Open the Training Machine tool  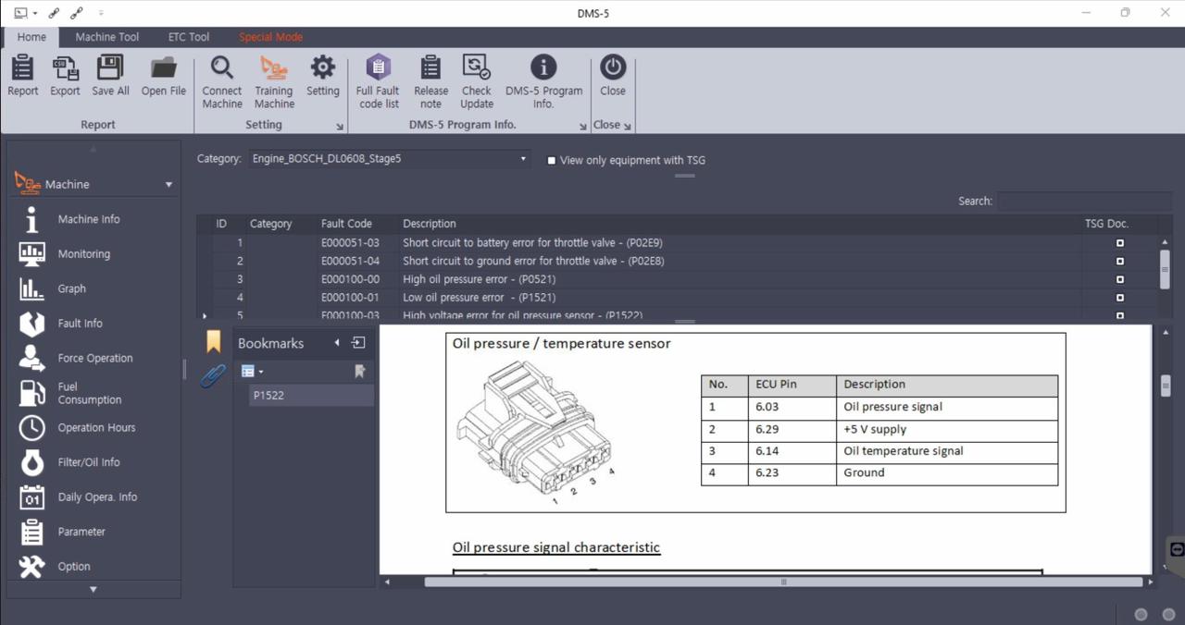coord(274,80)
